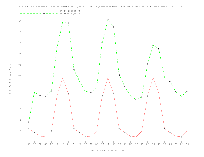Click x-axis forecast hour label 63

click(148, 144)
